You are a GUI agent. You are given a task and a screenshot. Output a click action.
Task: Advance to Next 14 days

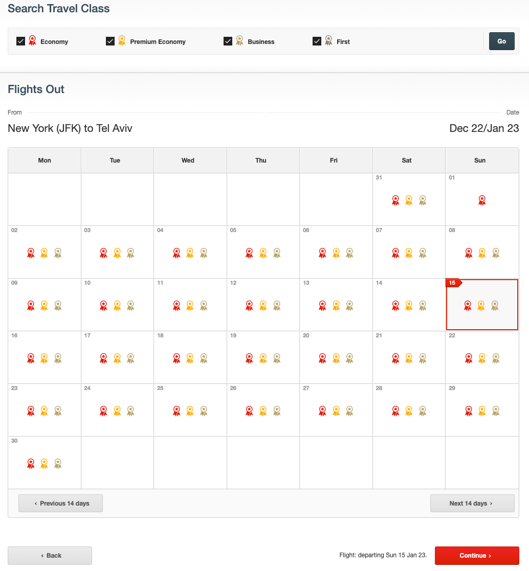(x=472, y=503)
